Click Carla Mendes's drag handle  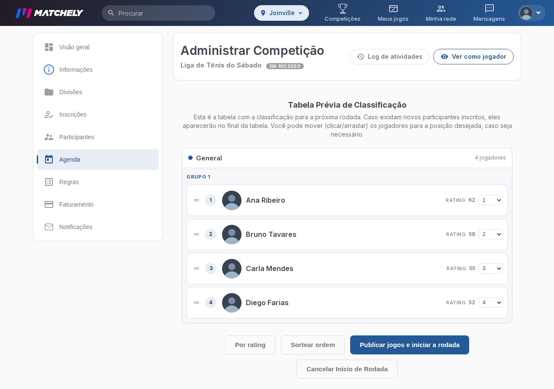pos(196,268)
